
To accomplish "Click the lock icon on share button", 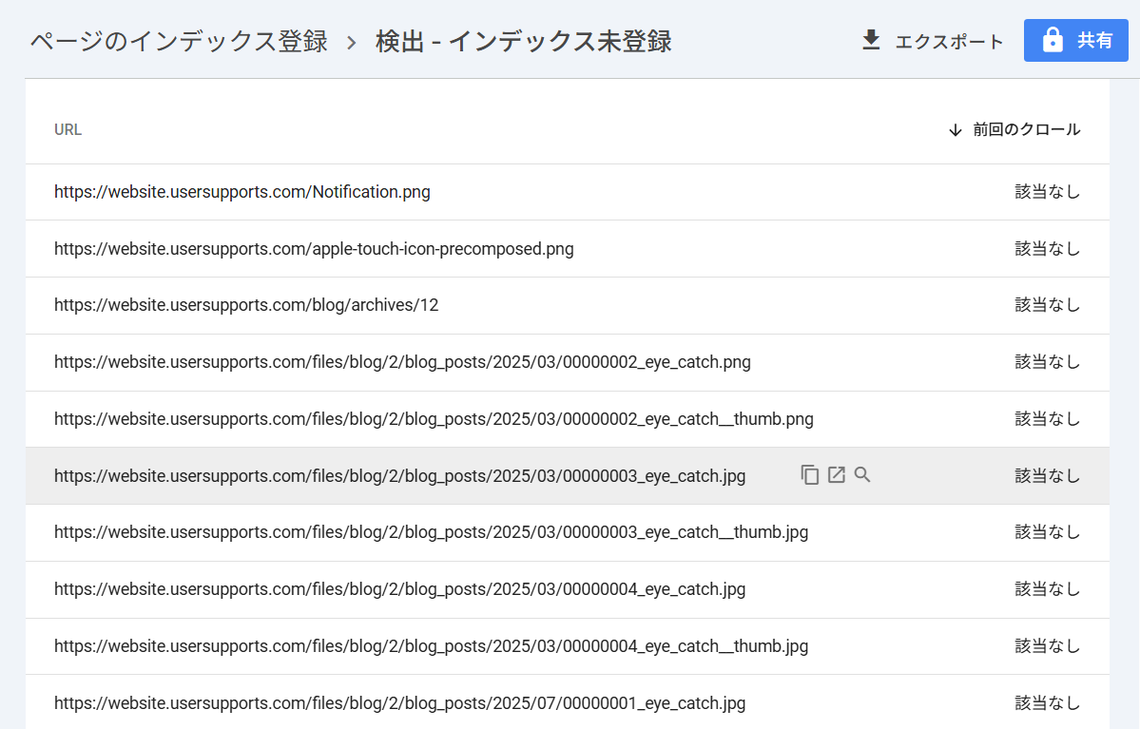I will (x=1052, y=41).
